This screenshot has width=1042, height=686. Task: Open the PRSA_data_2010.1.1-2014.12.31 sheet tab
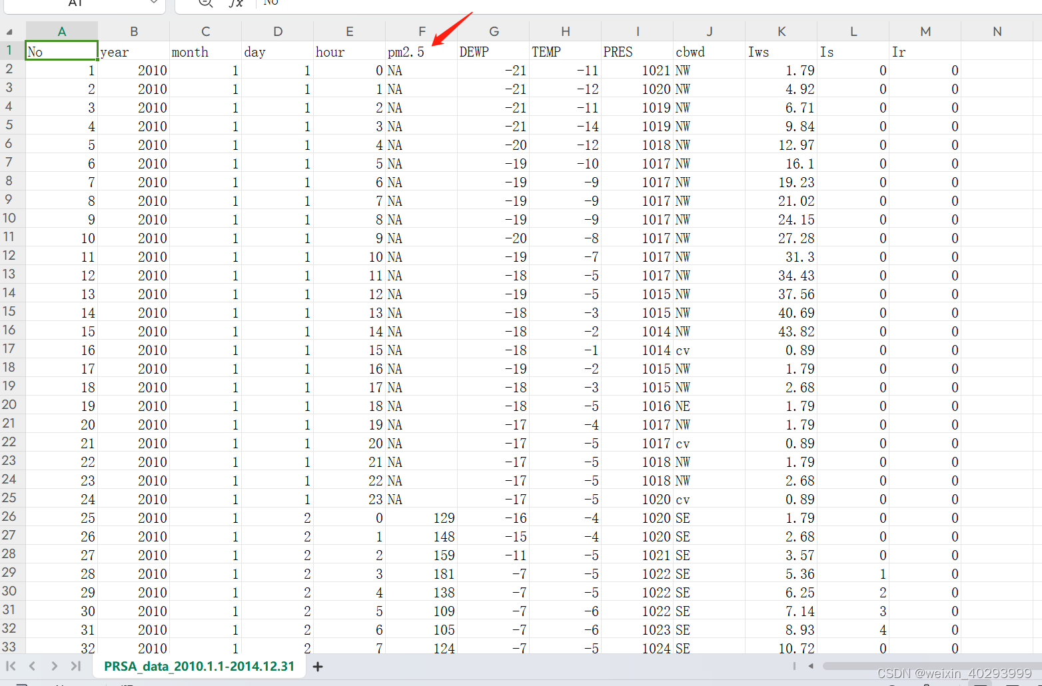[x=199, y=666]
